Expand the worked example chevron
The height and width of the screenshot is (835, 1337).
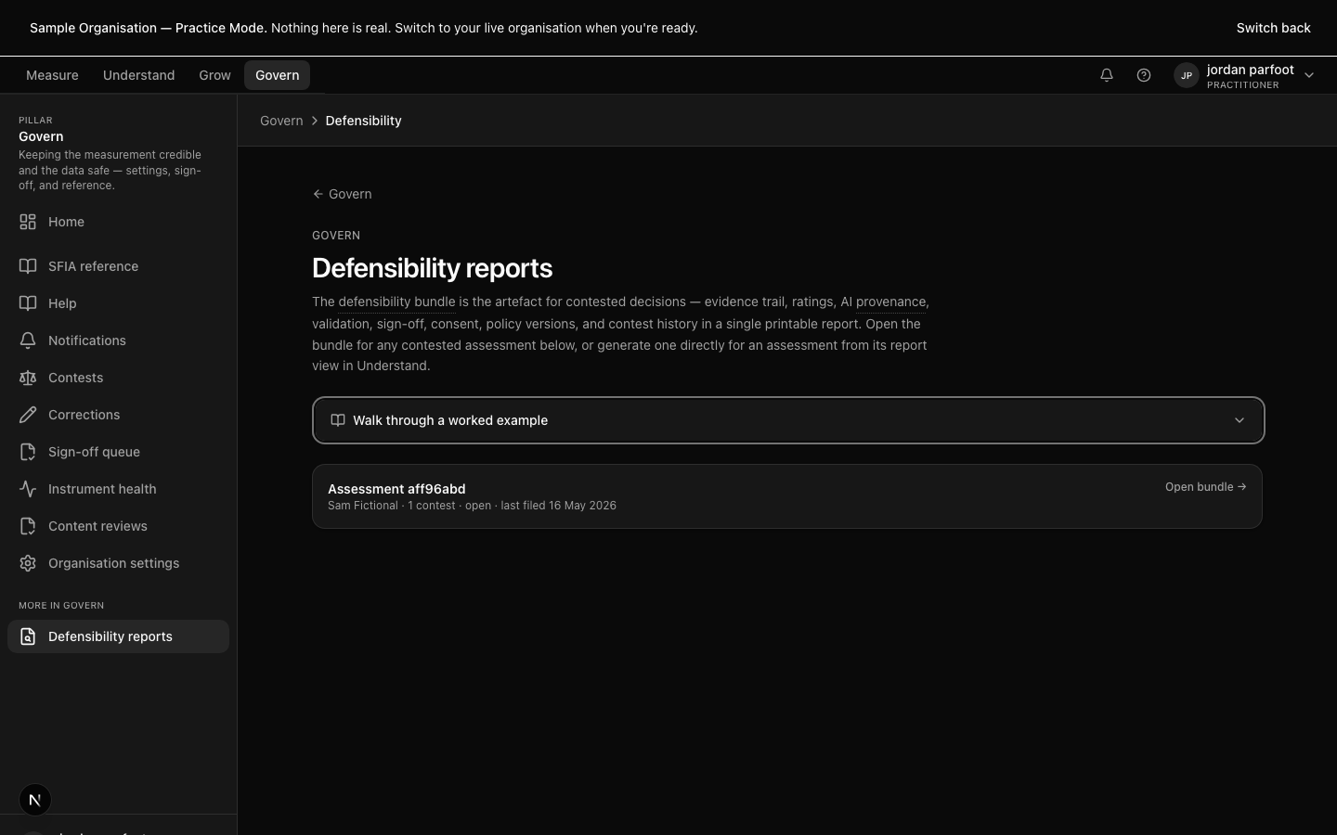tap(1239, 420)
